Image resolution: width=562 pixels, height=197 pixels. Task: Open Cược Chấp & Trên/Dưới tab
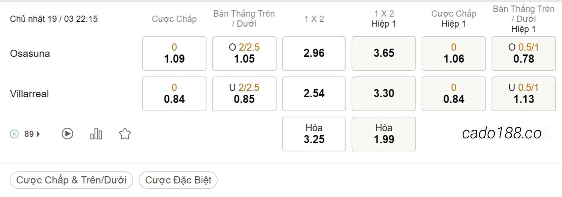pyautogui.click(x=71, y=180)
